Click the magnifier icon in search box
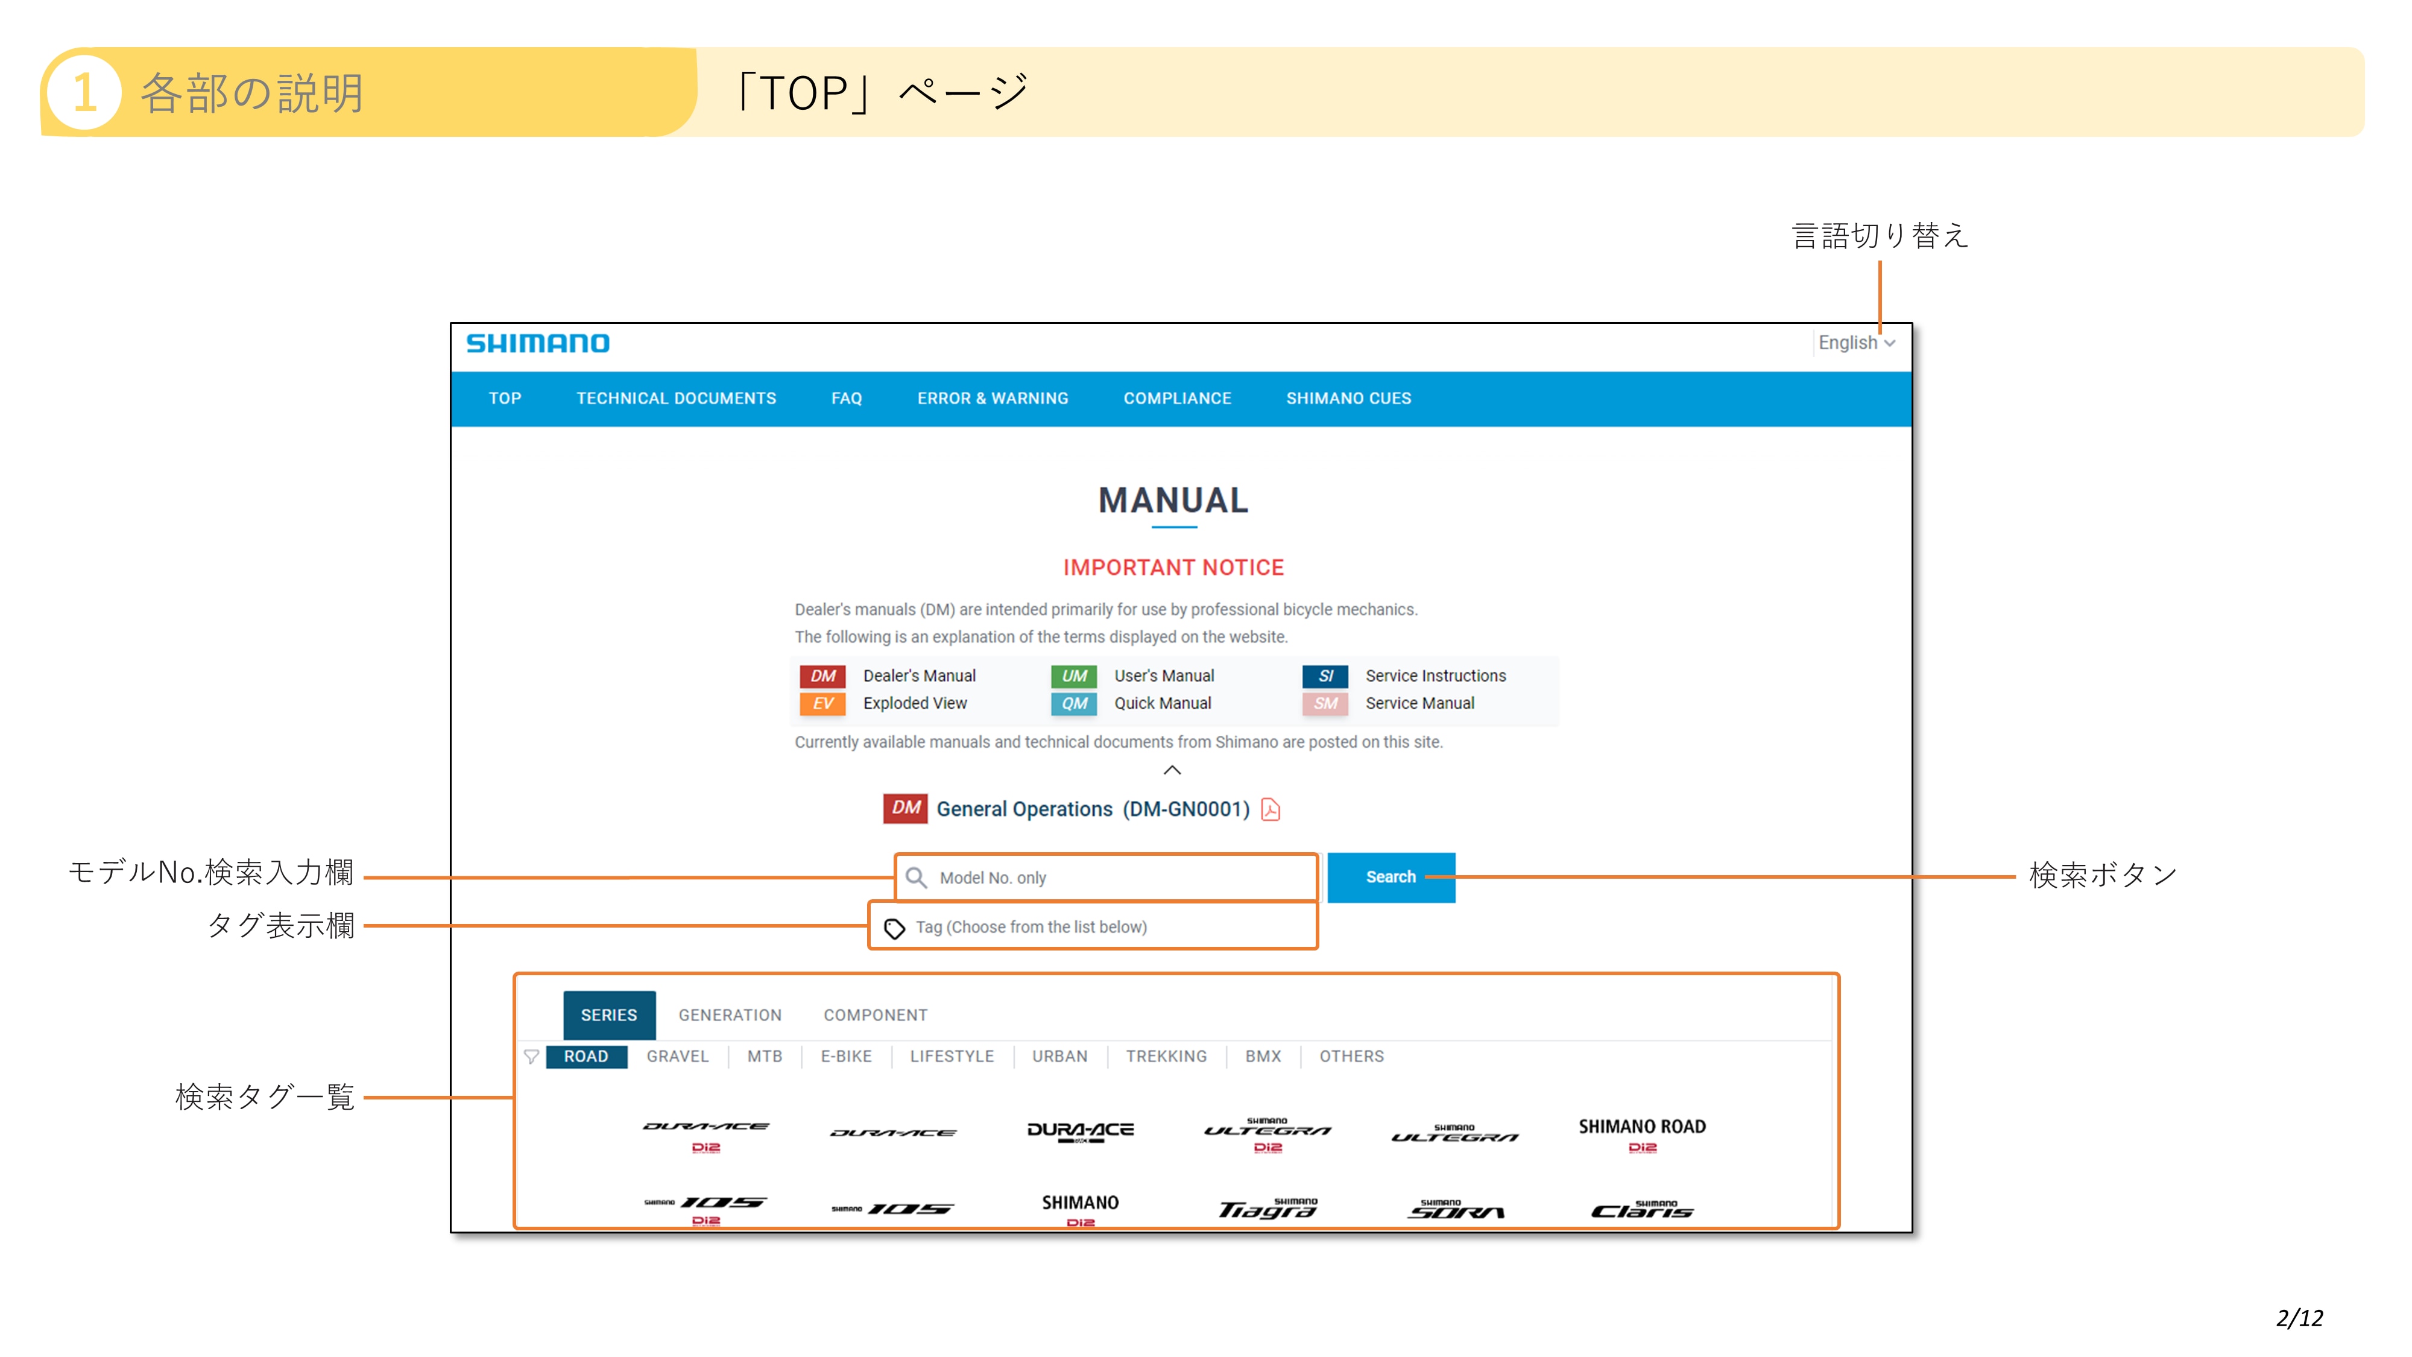 [916, 878]
